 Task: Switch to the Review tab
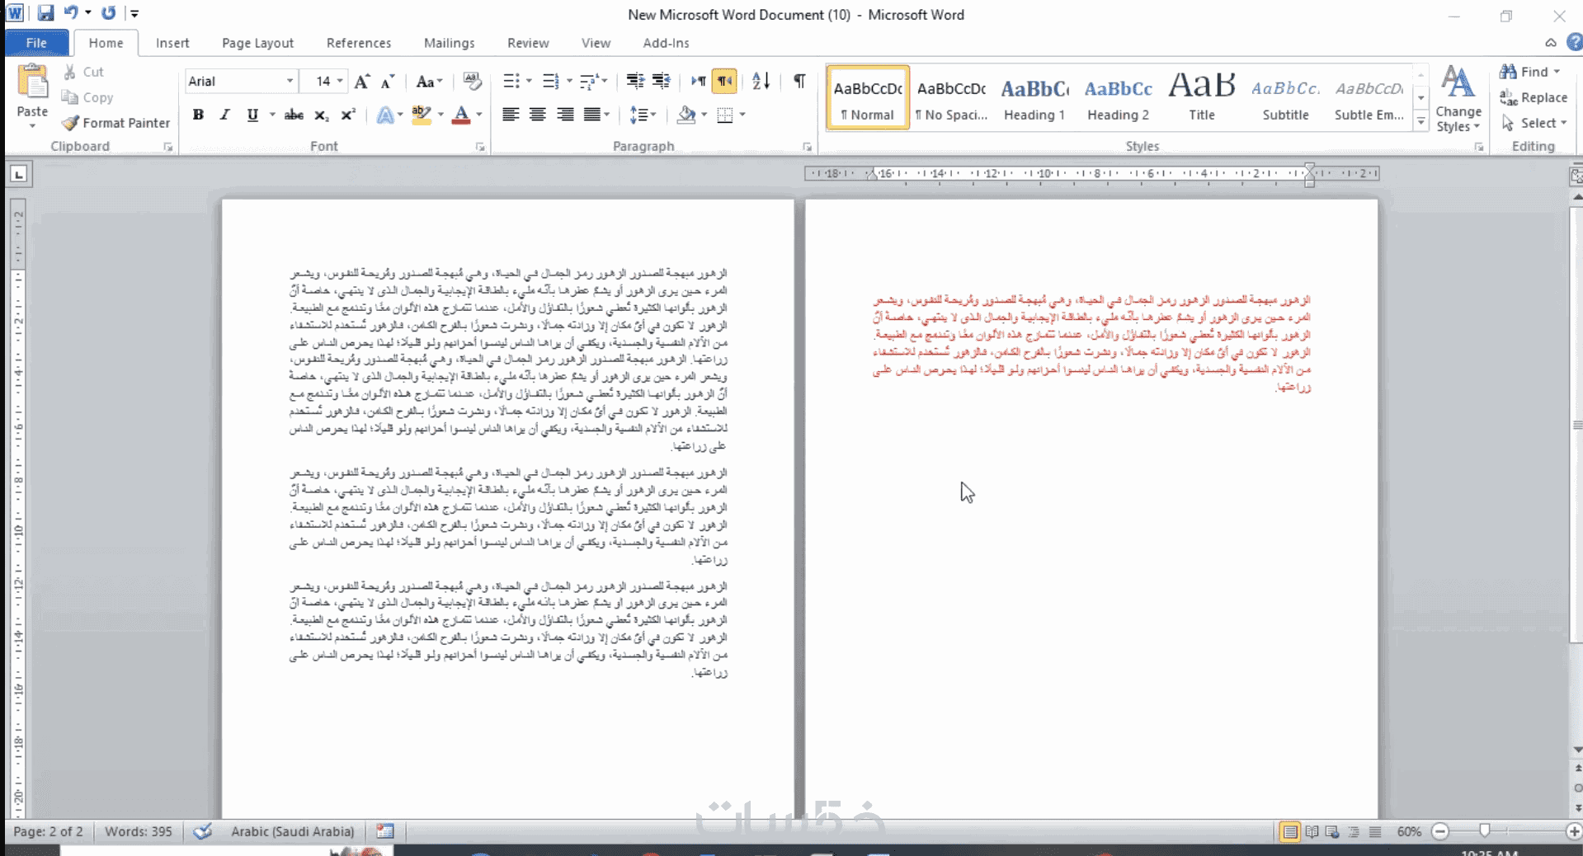pyautogui.click(x=528, y=43)
